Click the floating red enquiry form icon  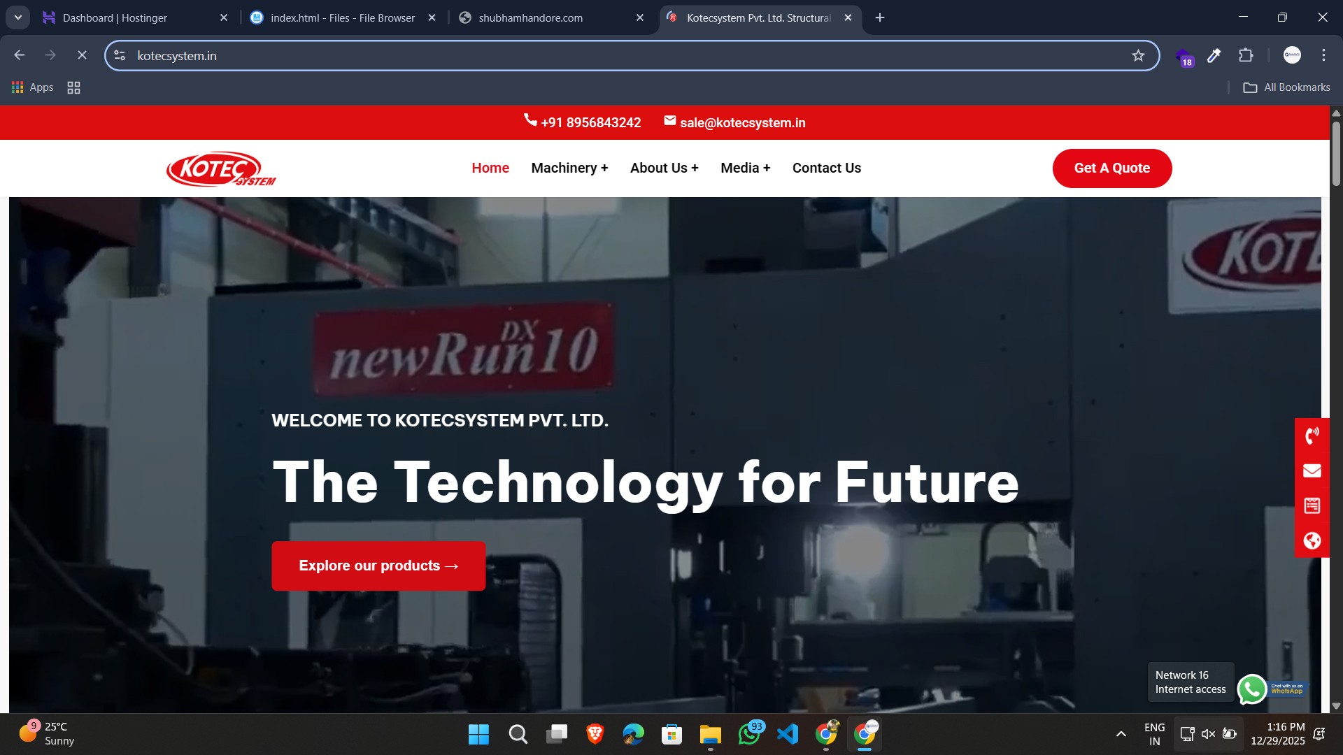point(1312,505)
